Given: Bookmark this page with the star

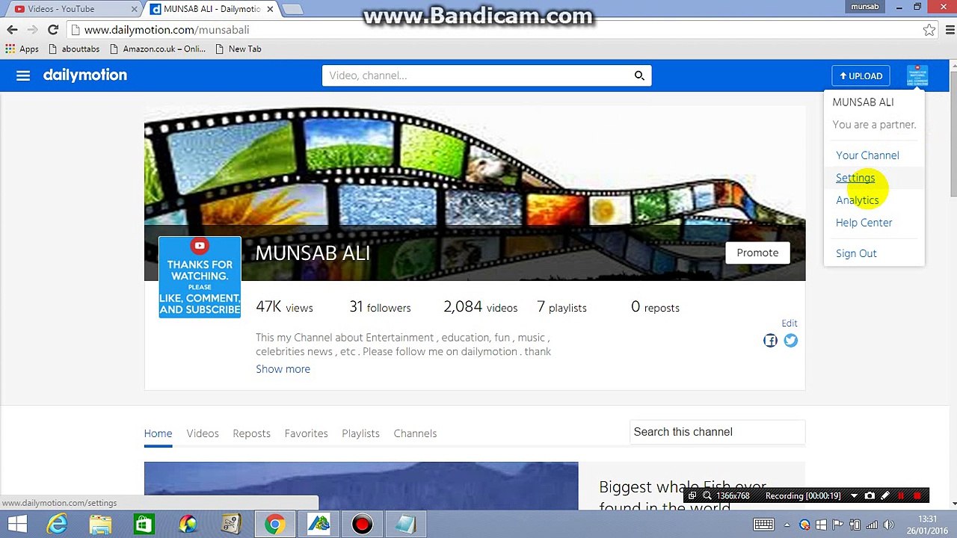Looking at the screenshot, I should (x=929, y=30).
